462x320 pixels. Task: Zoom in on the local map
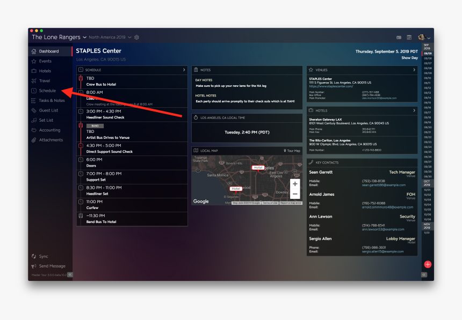295,184
